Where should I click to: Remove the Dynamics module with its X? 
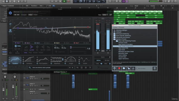pos(23,57)
